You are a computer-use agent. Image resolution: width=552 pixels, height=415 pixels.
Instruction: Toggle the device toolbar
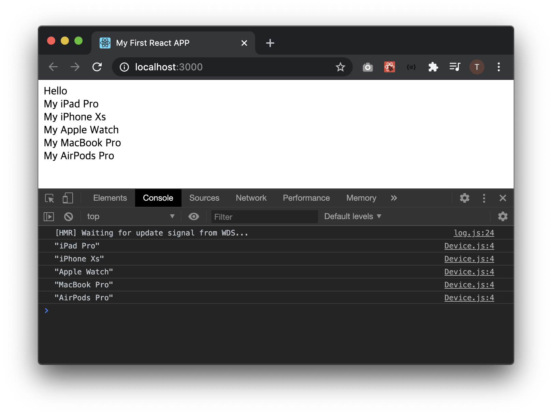pyautogui.click(x=68, y=198)
